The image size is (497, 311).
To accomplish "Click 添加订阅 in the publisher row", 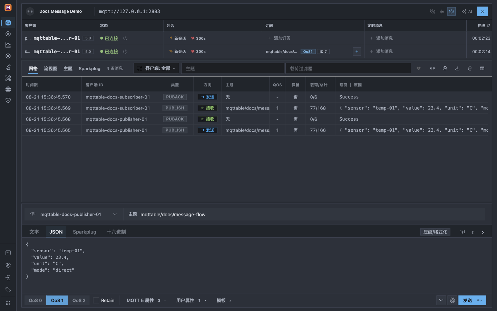I will coord(279,38).
